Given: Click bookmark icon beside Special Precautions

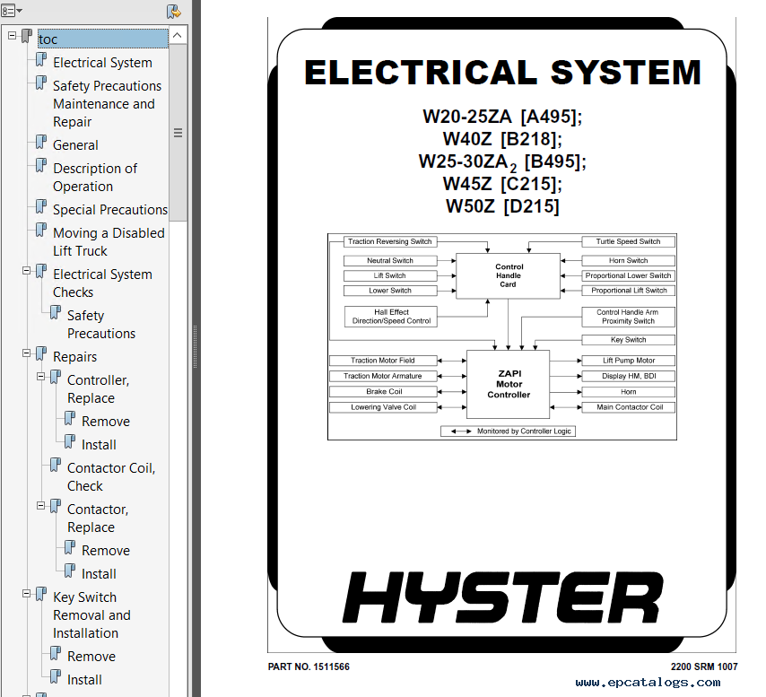Looking at the screenshot, I should [41, 207].
